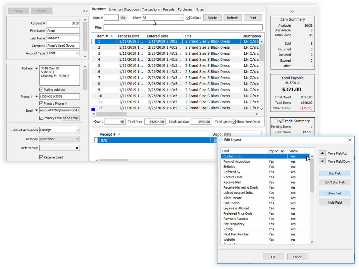Viewport: 359px width, 269px height.
Task: Click Cancel in Edit Layout dialog
Action: click(x=297, y=257)
